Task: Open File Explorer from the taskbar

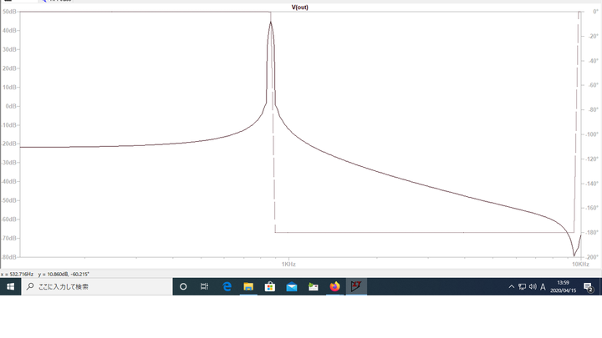Action: [248, 286]
